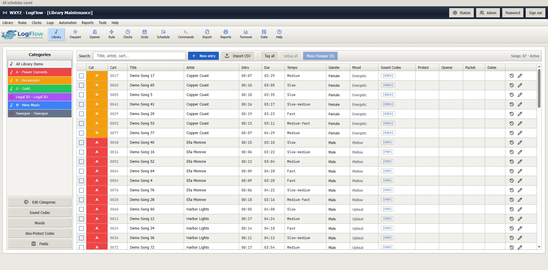Screen dimensions: 548x270
Task: Click the Tag all button
Action: click(x=270, y=56)
